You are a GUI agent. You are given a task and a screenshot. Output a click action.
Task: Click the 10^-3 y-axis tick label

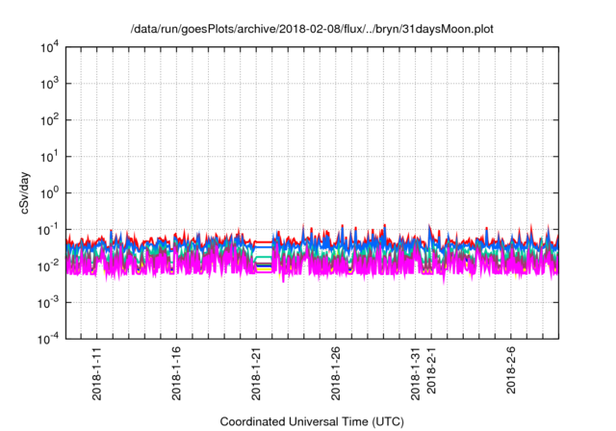click(50, 302)
